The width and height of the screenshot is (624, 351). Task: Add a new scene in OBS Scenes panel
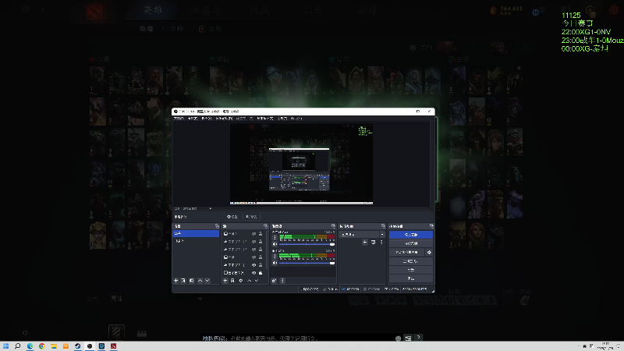tap(176, 281)
